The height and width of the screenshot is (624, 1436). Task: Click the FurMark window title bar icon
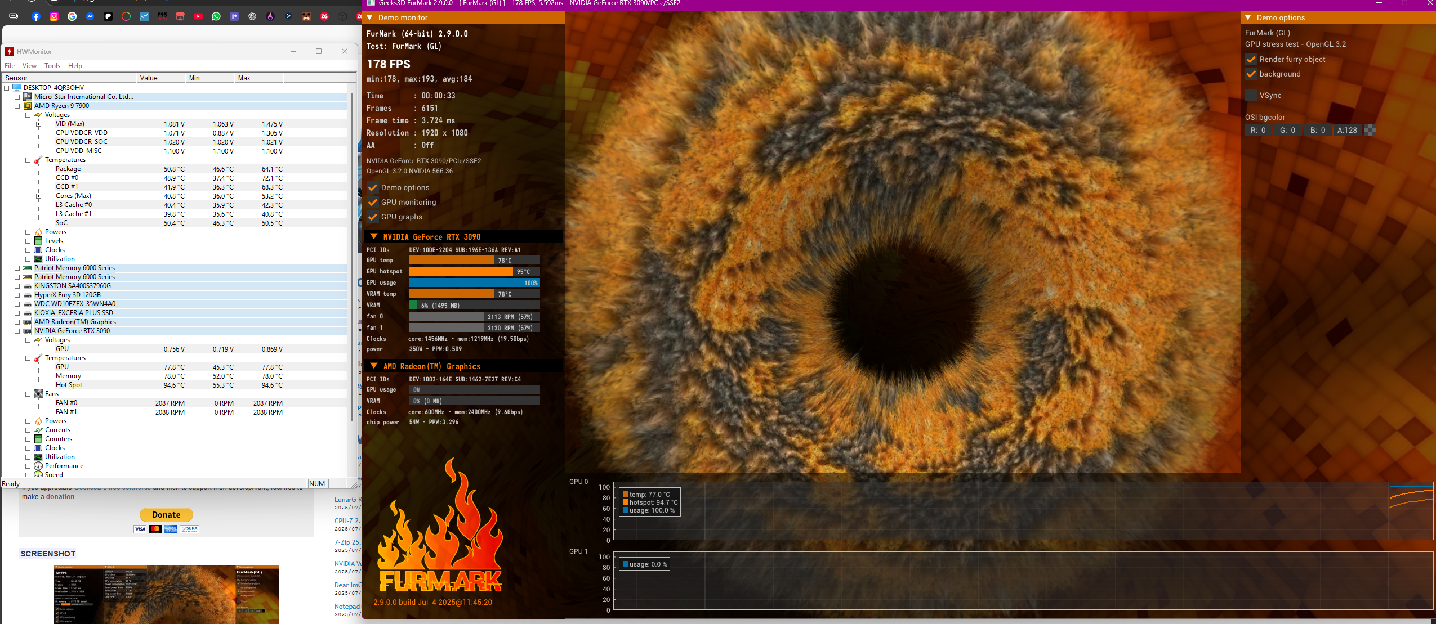pyautogui.click(x=371, y=3)
